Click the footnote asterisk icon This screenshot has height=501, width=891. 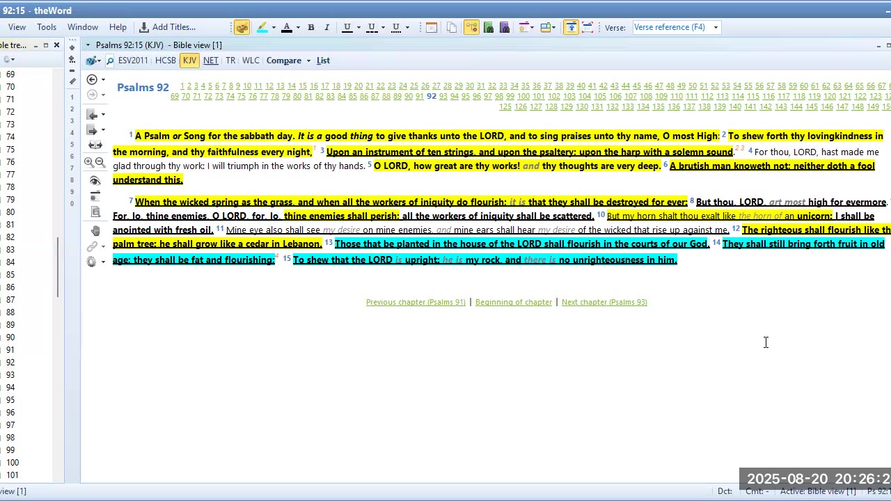pos(95,197)
